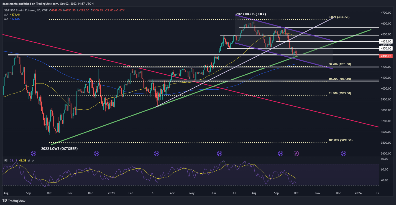Select the yellow MA 4474.44 legend
This screenshot has height=205, width=396.
pyautogui.click(x=12, y=14)
